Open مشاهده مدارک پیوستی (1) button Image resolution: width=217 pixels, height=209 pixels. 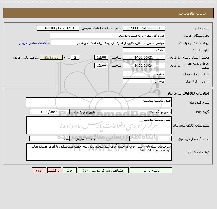[x=103, y=170]
